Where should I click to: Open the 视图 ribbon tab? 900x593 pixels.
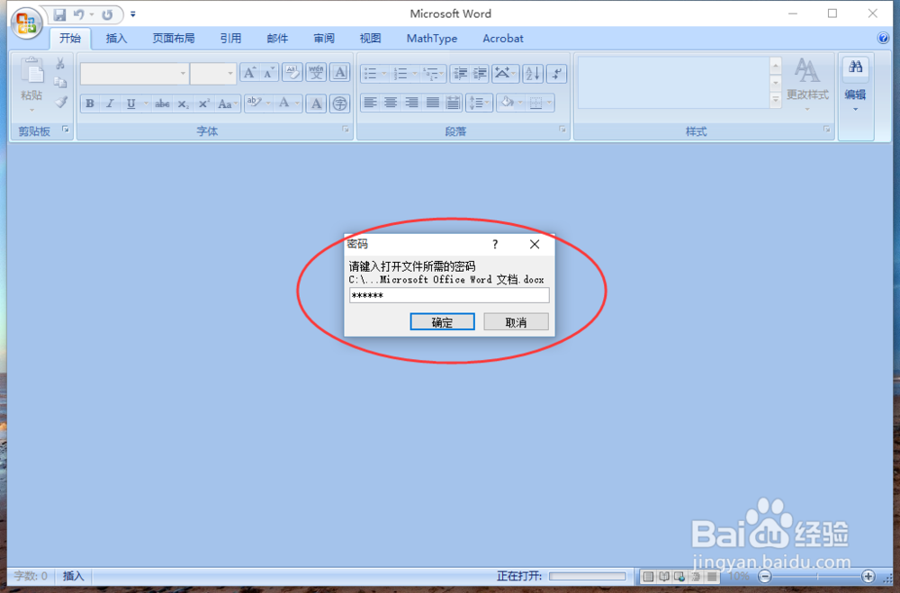pyautogui.click(x=370, y=39)
